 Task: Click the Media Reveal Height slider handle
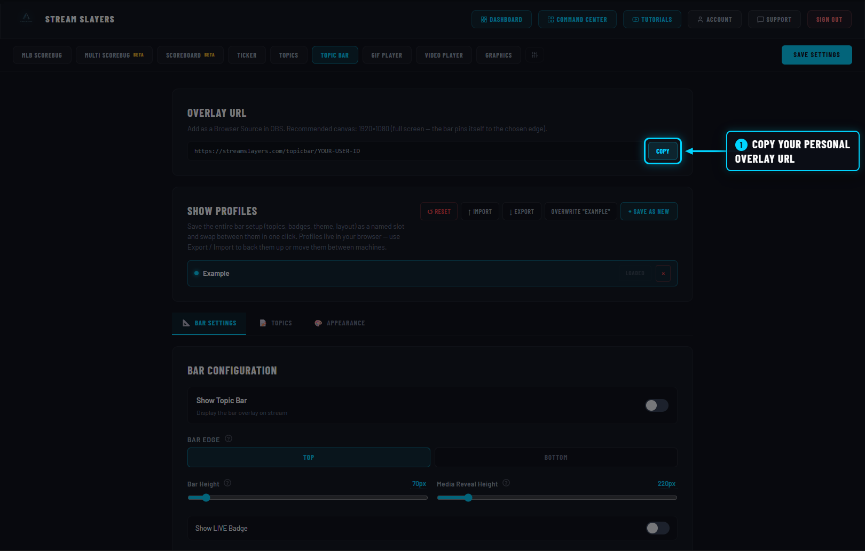468,498
